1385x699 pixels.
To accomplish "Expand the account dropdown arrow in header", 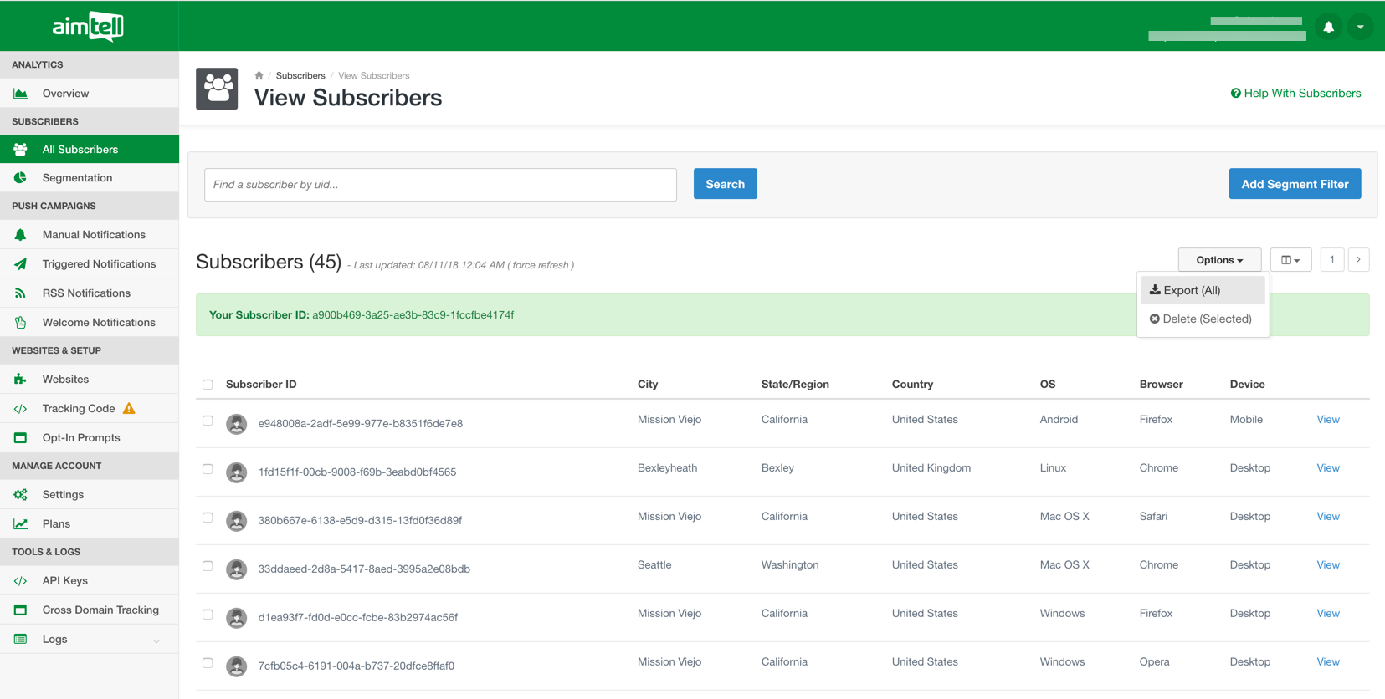I will tap(1361, 27).
